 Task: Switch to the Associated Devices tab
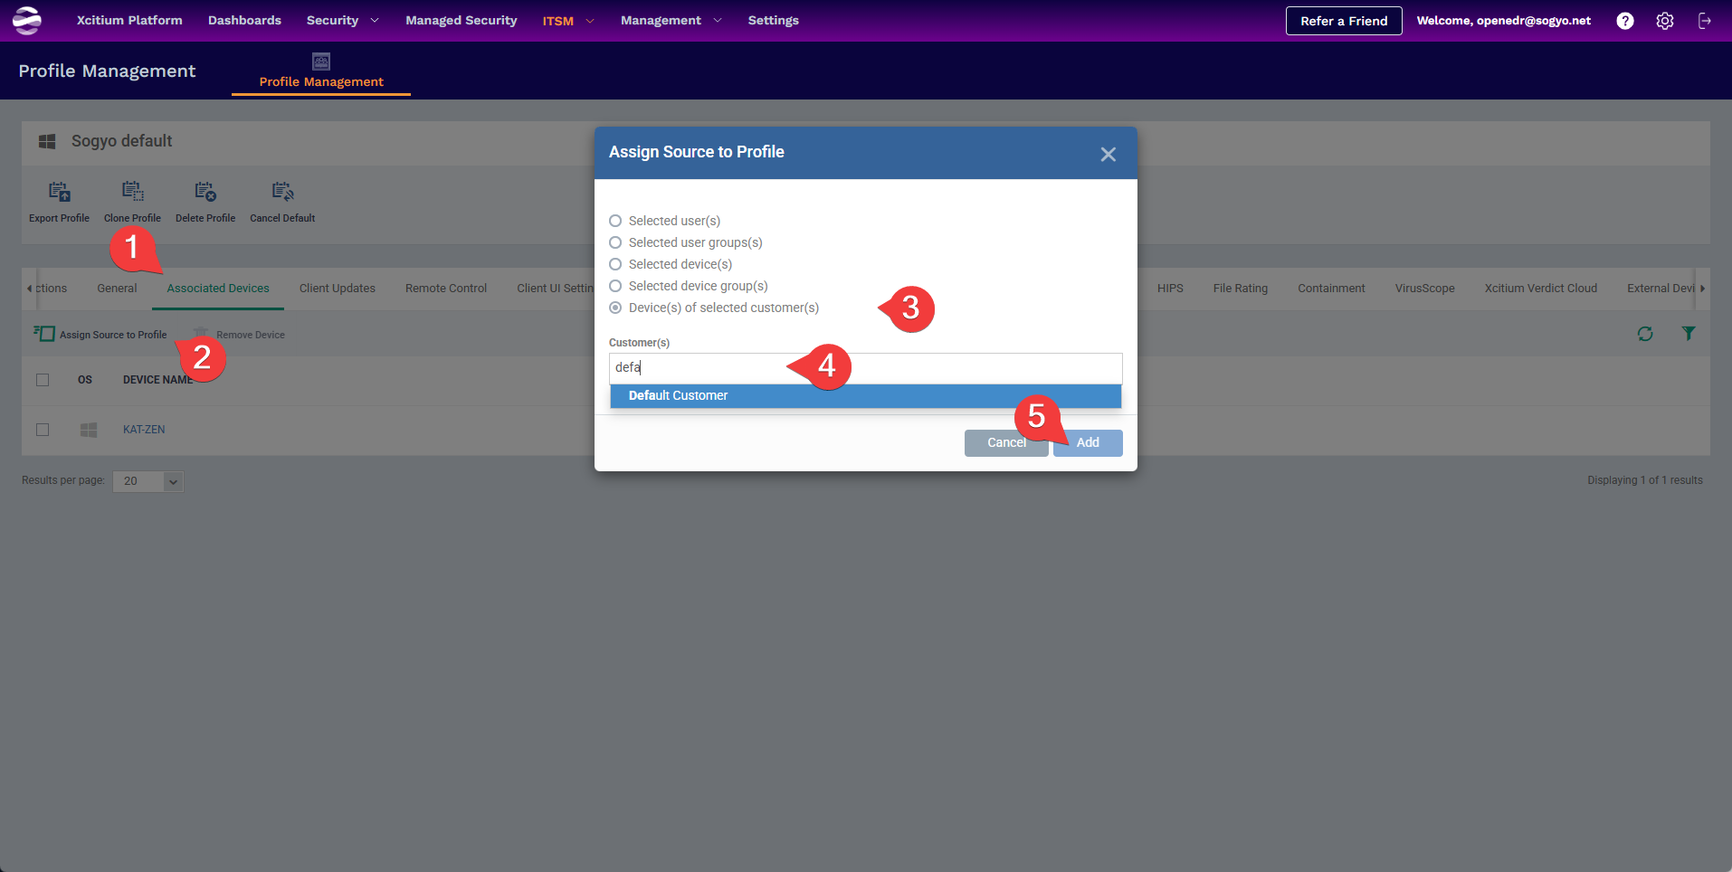pos(218,289)
